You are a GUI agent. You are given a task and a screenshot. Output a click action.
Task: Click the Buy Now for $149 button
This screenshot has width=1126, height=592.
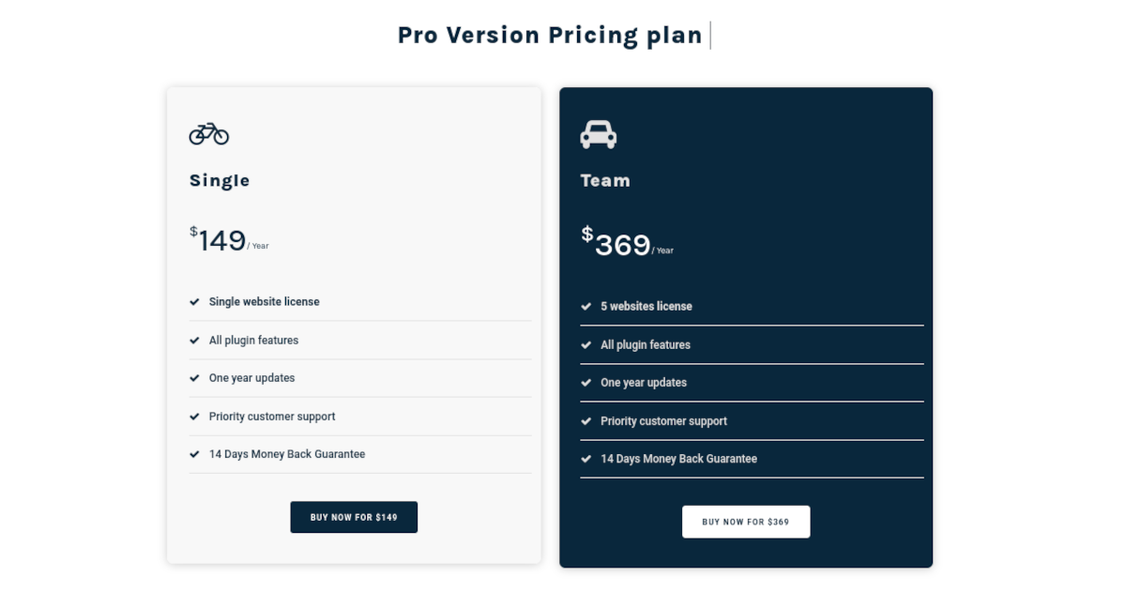(354, 517)
